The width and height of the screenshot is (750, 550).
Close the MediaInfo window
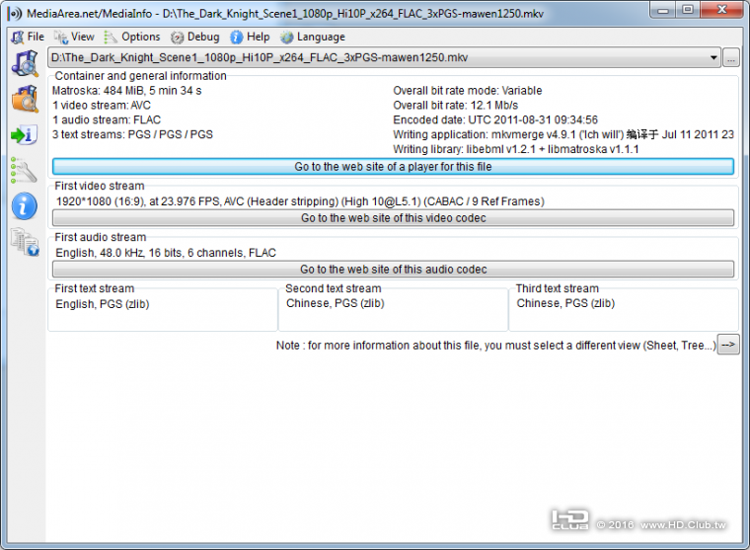coord(721,10)
